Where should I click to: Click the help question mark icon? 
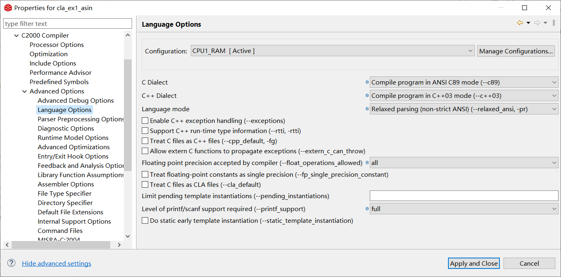coord(11,263)
